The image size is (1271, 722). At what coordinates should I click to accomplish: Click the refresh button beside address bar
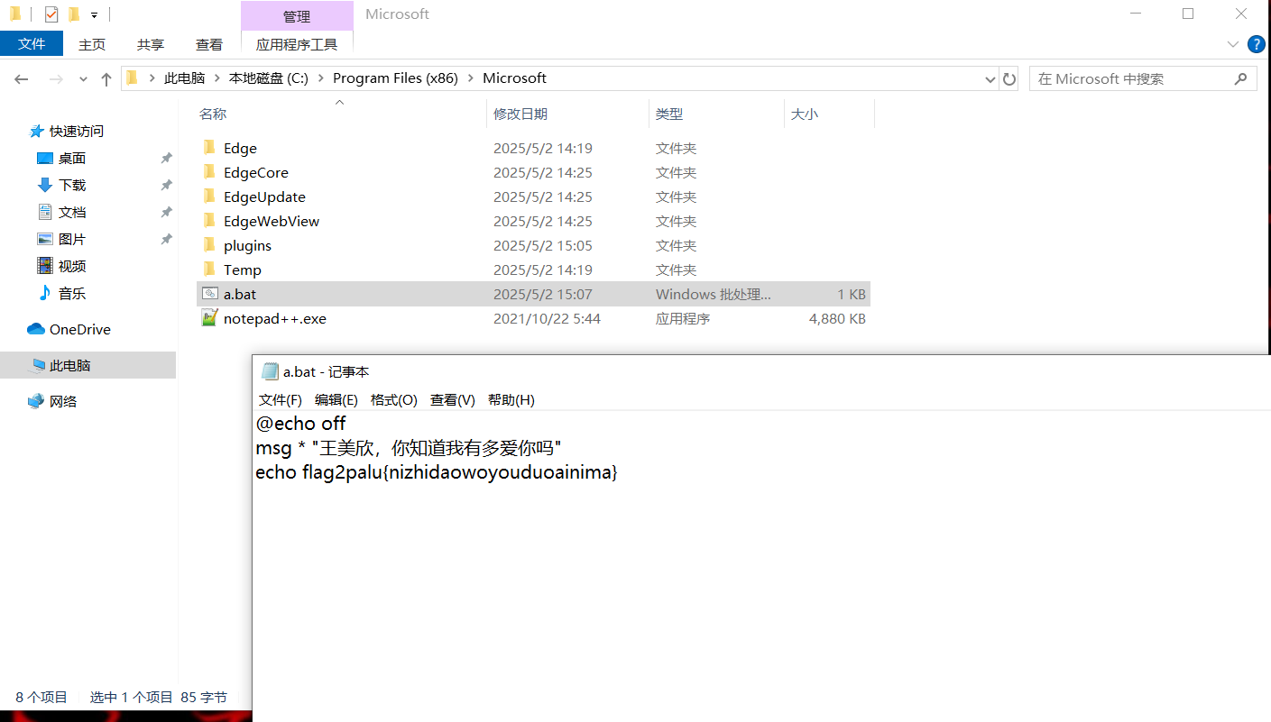[1009, 78]
